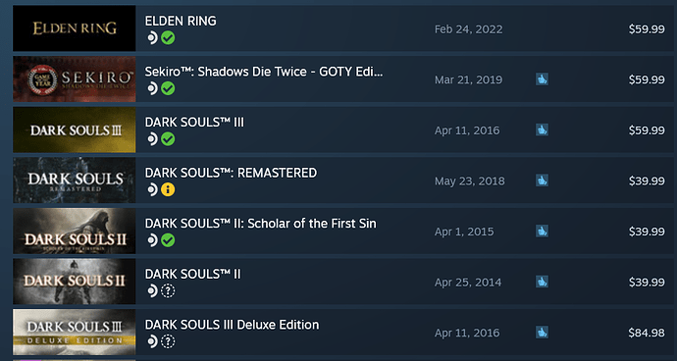Click the DARK SOULS III Deluxe Edition thumbnail

(75, 333)
